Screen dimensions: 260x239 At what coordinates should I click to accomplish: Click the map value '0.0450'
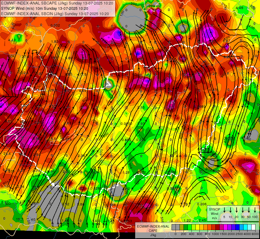[126, 124]
